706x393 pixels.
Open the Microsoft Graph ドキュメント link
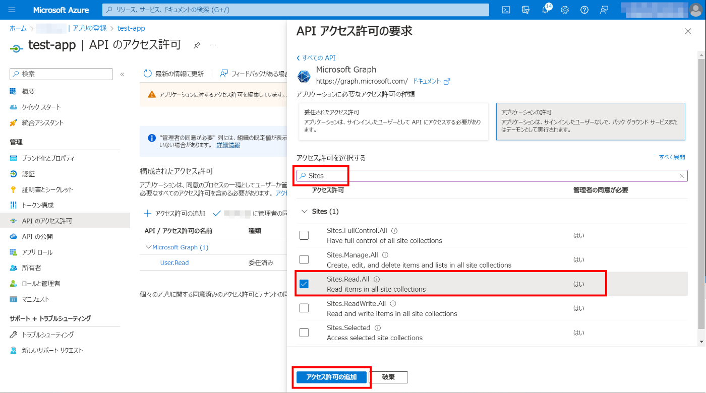(431, 81)
